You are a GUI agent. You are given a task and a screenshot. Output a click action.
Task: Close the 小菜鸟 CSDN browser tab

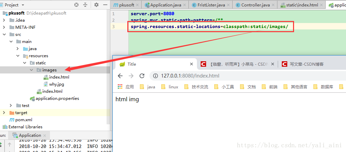[273, 64]
